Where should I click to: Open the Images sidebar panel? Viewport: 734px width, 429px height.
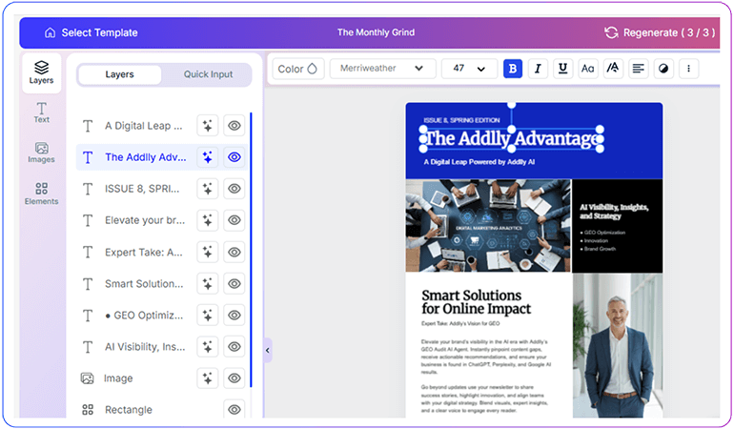(x=41, y=153)
